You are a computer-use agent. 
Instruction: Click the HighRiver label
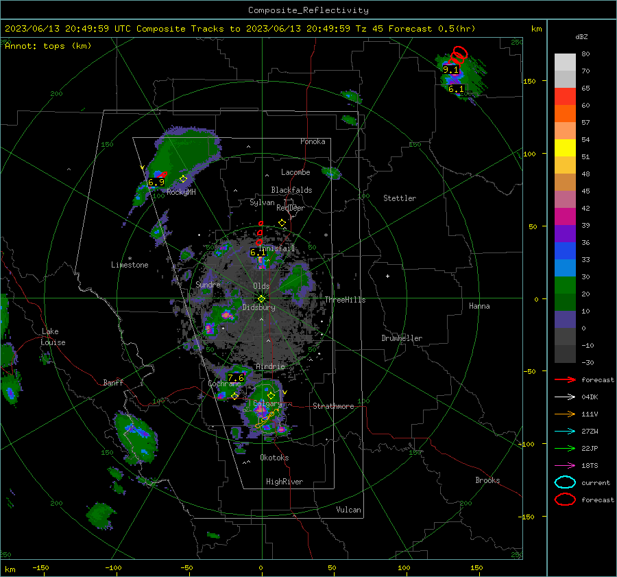285,482
